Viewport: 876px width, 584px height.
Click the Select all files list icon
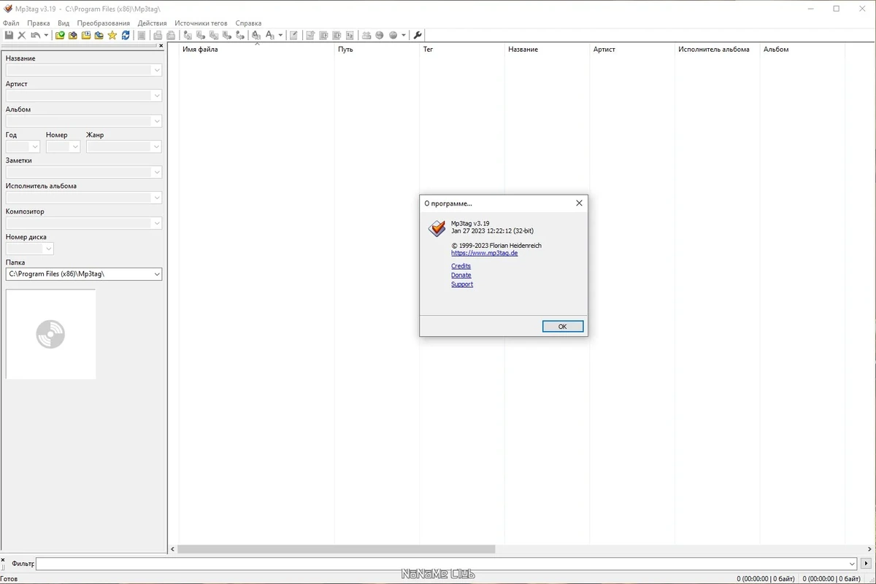tap(142, 35)
